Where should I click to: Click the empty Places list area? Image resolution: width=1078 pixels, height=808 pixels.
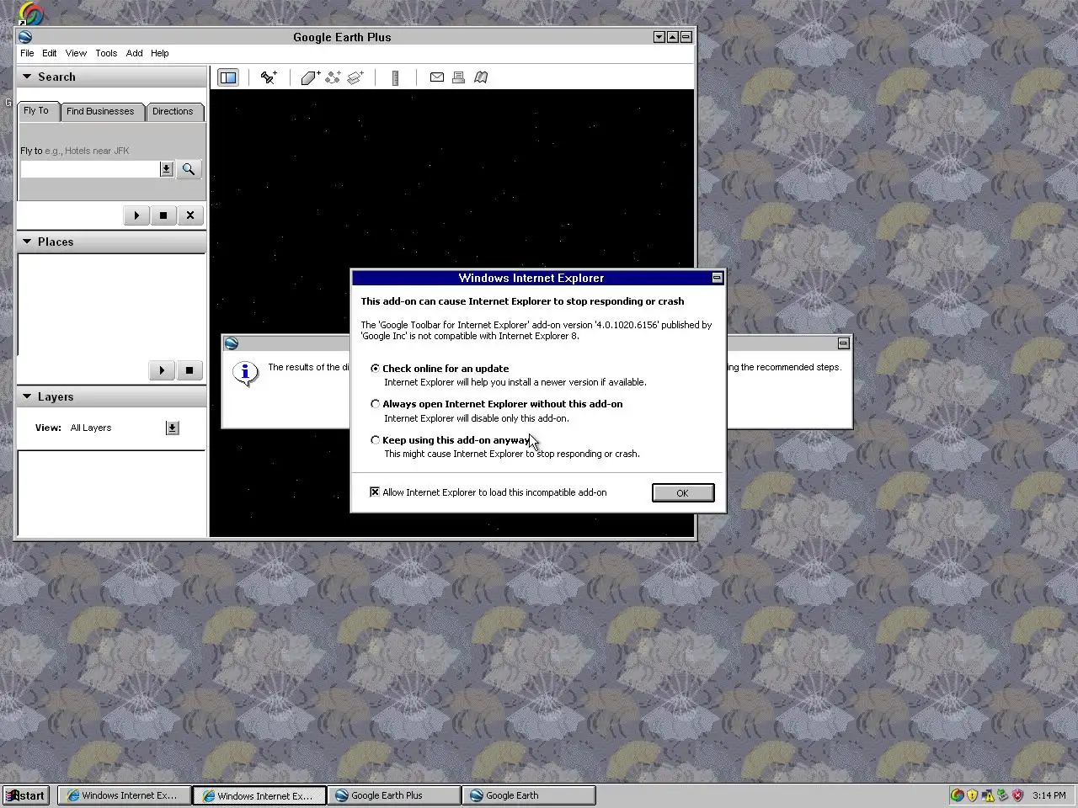pos(111,306)
